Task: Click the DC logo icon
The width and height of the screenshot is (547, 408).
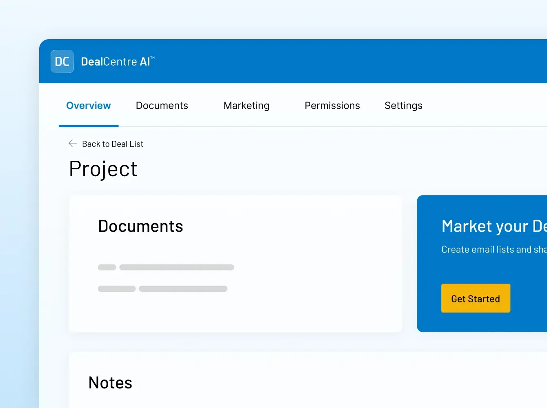Action: pos(62,62)
